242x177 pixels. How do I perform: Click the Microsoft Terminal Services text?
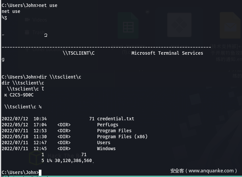click(167, 53)
